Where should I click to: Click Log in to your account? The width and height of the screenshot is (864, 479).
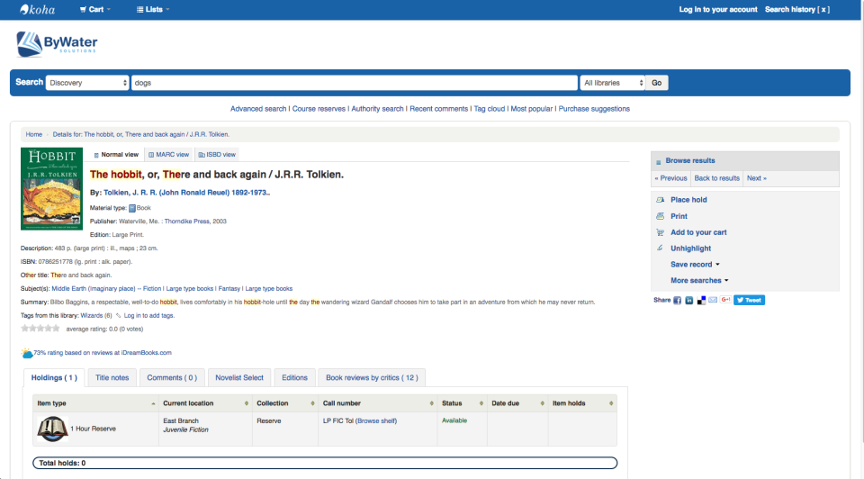[x=718, y=9]
